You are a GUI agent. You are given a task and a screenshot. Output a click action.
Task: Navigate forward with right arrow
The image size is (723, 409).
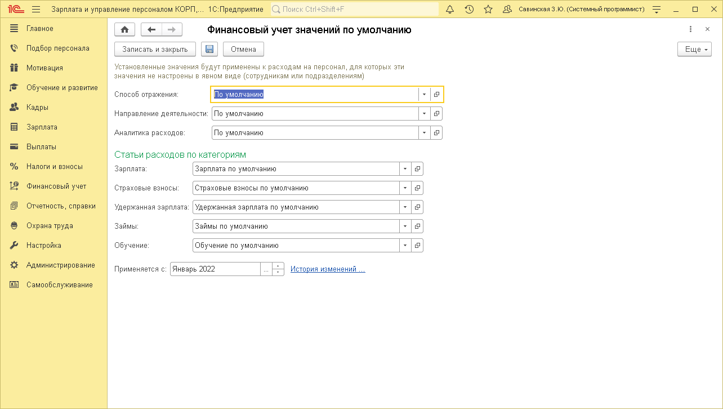click(172, 30)
